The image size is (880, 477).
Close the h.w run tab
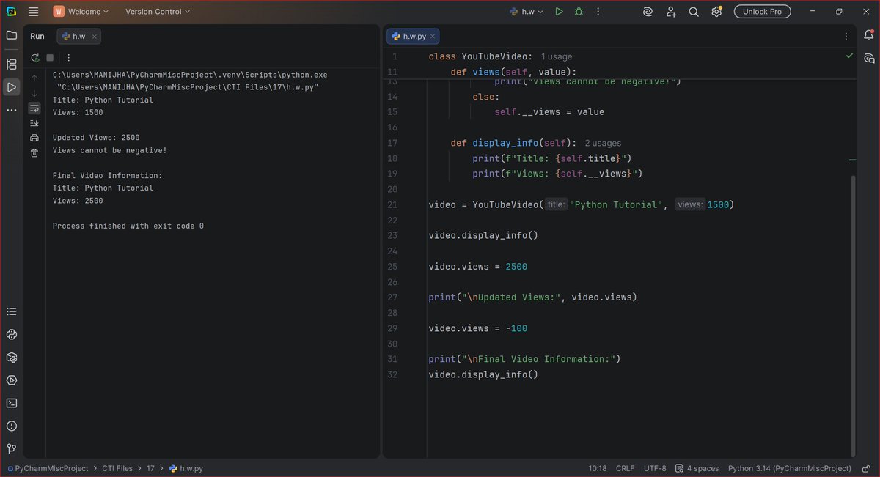click(95, 36)
